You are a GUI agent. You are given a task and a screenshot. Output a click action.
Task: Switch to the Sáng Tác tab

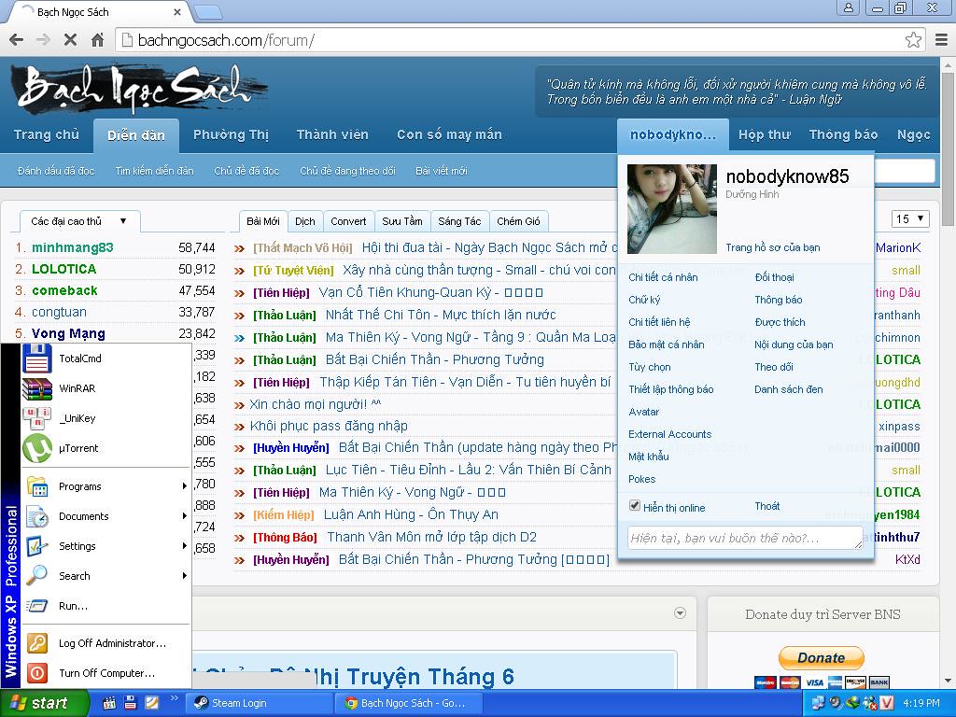click(x=459, y=221)
